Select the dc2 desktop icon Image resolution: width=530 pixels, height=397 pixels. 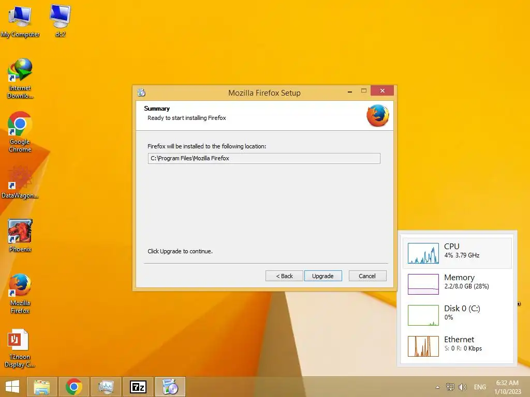coord(60,21)
